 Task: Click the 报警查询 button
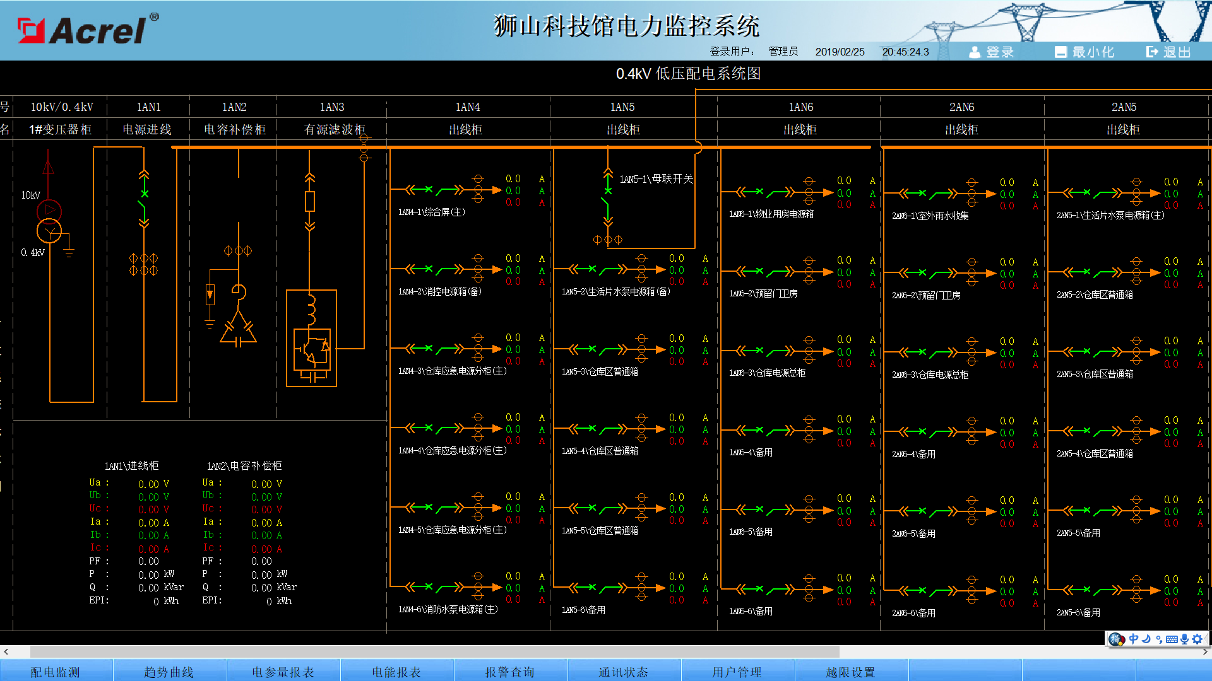click(x=510, y=672)
